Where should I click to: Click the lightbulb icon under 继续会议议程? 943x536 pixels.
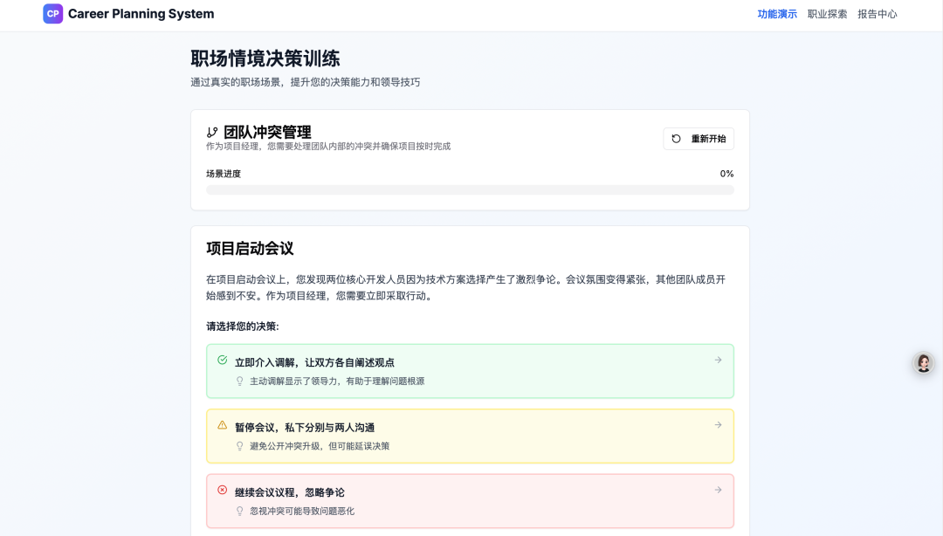point(240,511)
